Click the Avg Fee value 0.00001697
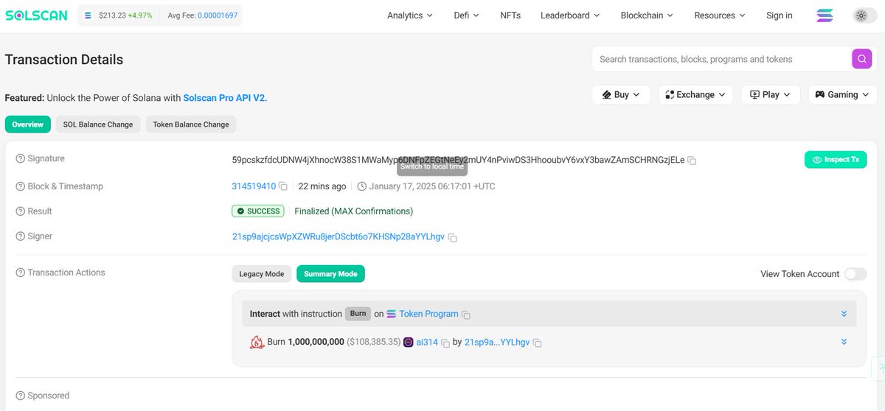 coord(219,15)
